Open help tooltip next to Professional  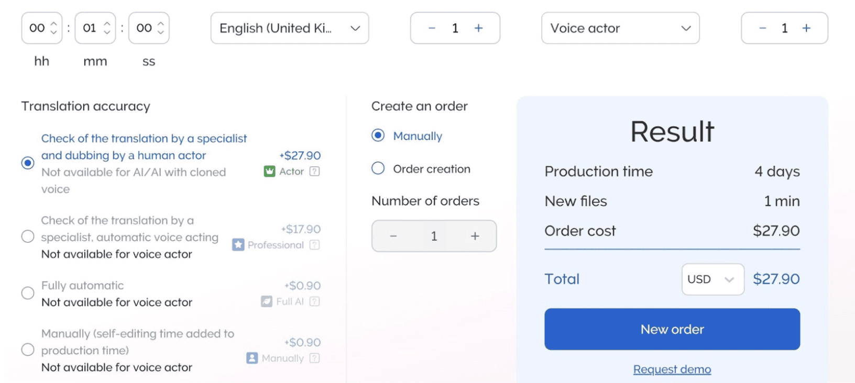point(314,245)
